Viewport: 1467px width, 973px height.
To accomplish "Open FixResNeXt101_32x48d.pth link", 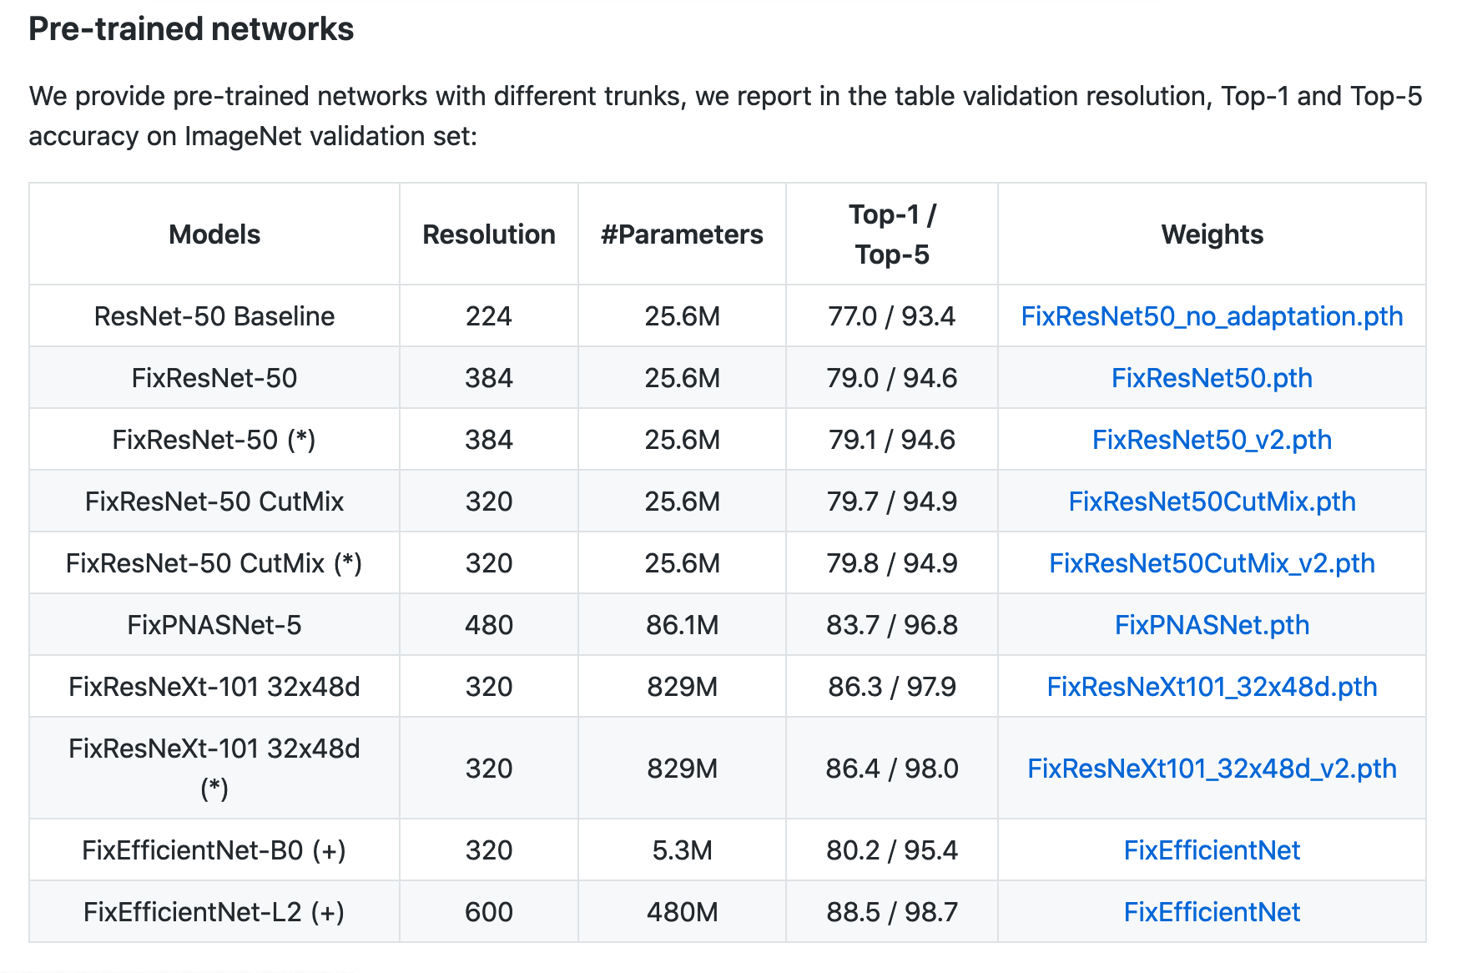I will [x=1212, y=687].
